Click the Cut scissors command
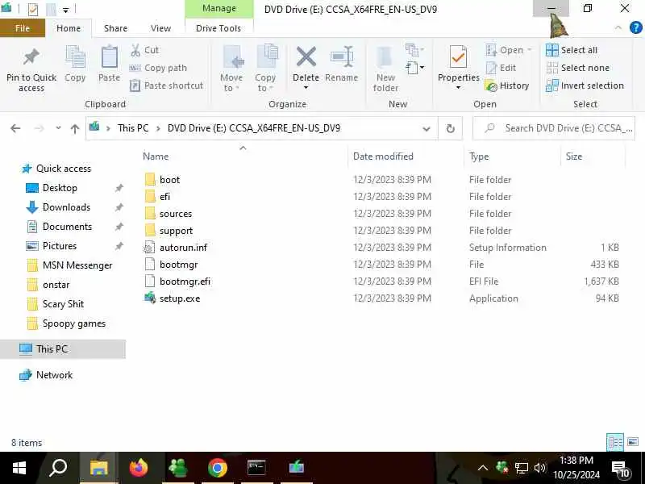The width and height of the screenshot is (645, 484). coord(144,50)
